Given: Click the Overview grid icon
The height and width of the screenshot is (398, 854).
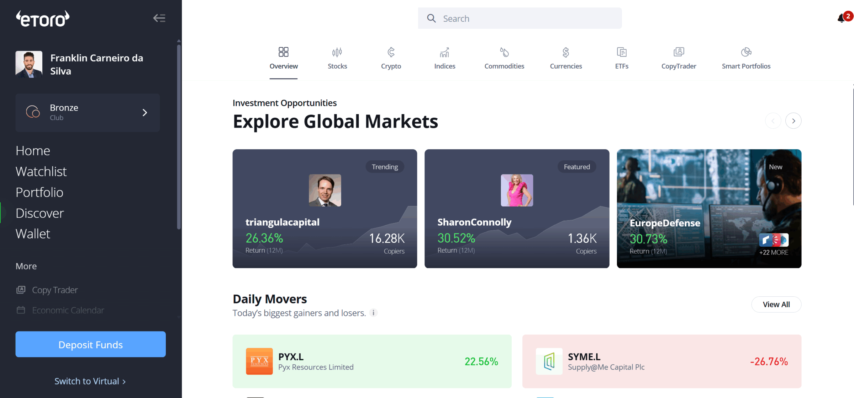Looking at the screenshot, I should pyautogui.click(x=284, y=52).
